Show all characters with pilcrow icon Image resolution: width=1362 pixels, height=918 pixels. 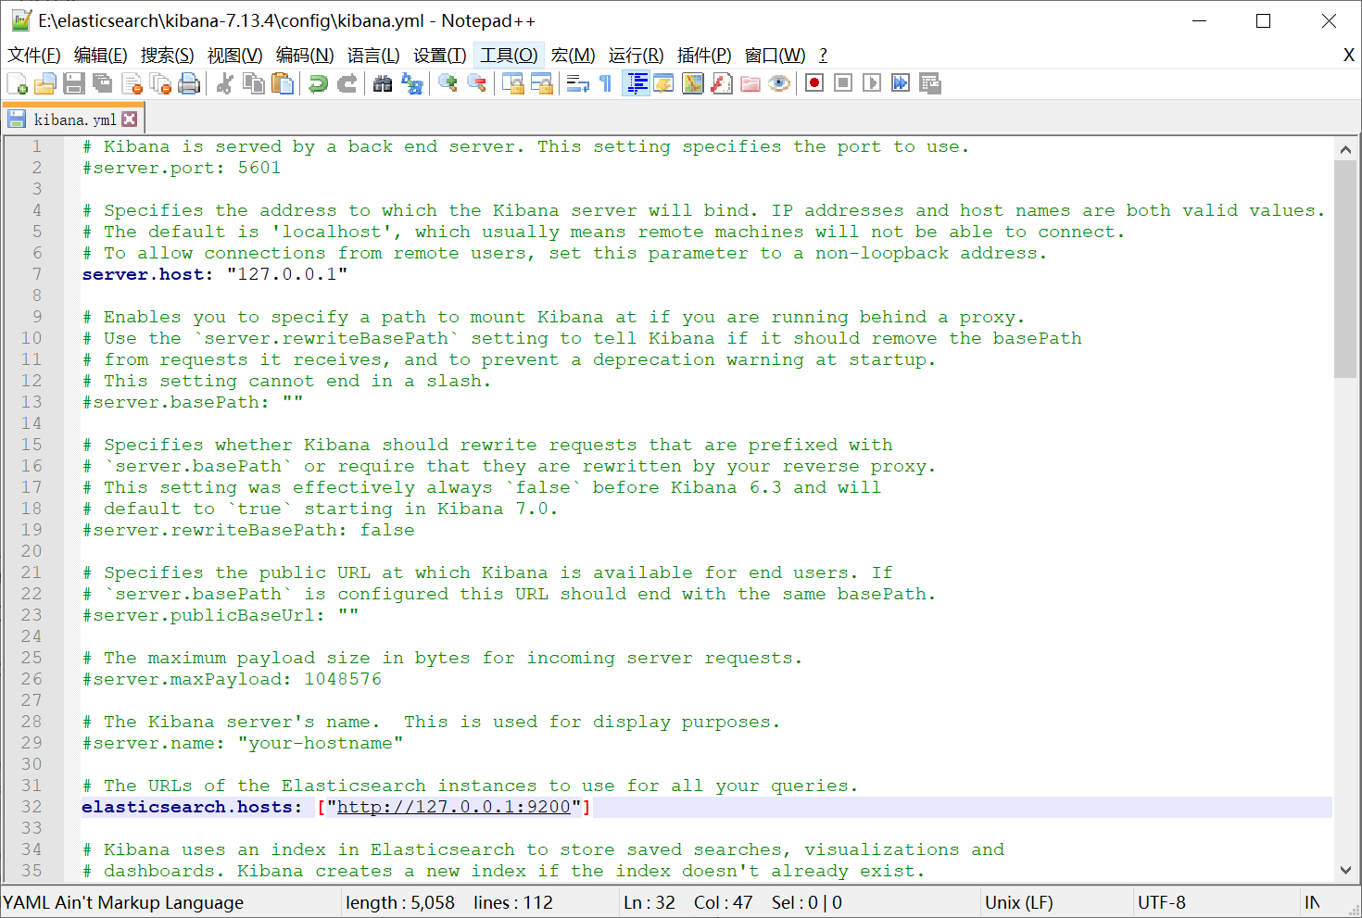(x=606, y=83)
